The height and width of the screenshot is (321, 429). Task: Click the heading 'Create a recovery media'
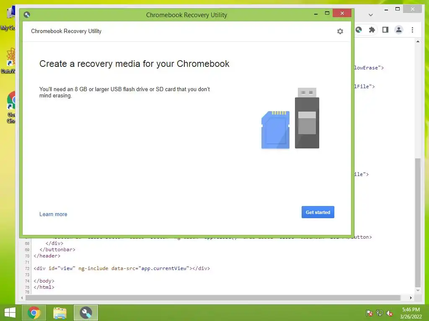(x=134, y=64)
